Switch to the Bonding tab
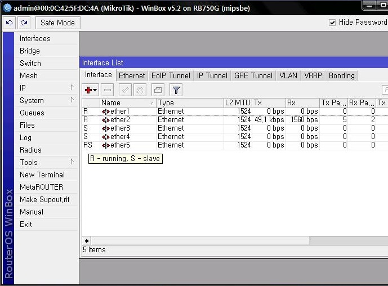388x286 pixels. 342,75
